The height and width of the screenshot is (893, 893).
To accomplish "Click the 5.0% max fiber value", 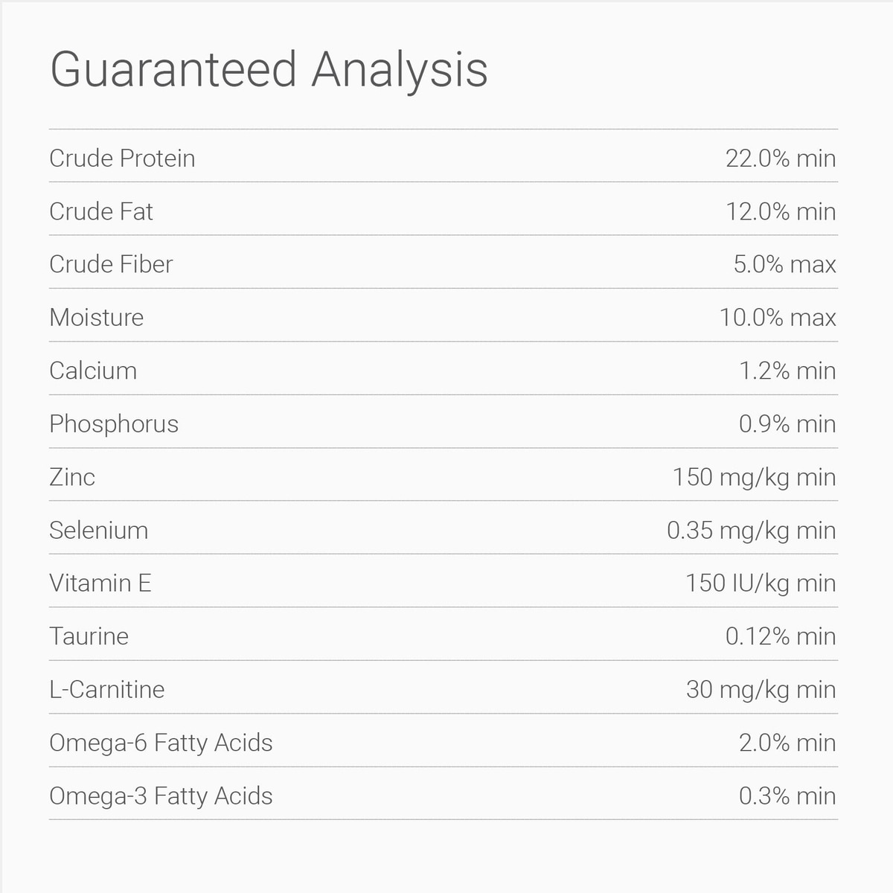I will (x=784, y=265).
